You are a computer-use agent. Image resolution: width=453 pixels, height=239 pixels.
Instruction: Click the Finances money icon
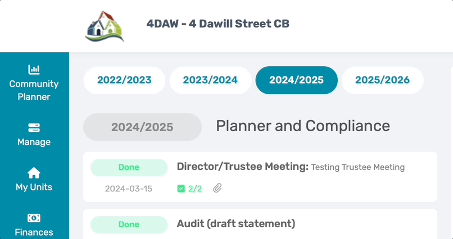(34, 218)
